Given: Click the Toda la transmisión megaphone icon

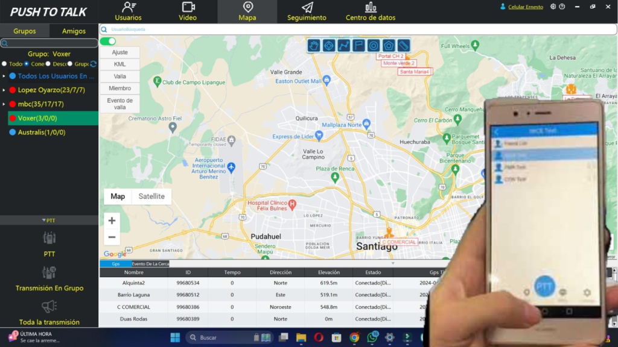Looking at the screenshot, I should (49, 307).
